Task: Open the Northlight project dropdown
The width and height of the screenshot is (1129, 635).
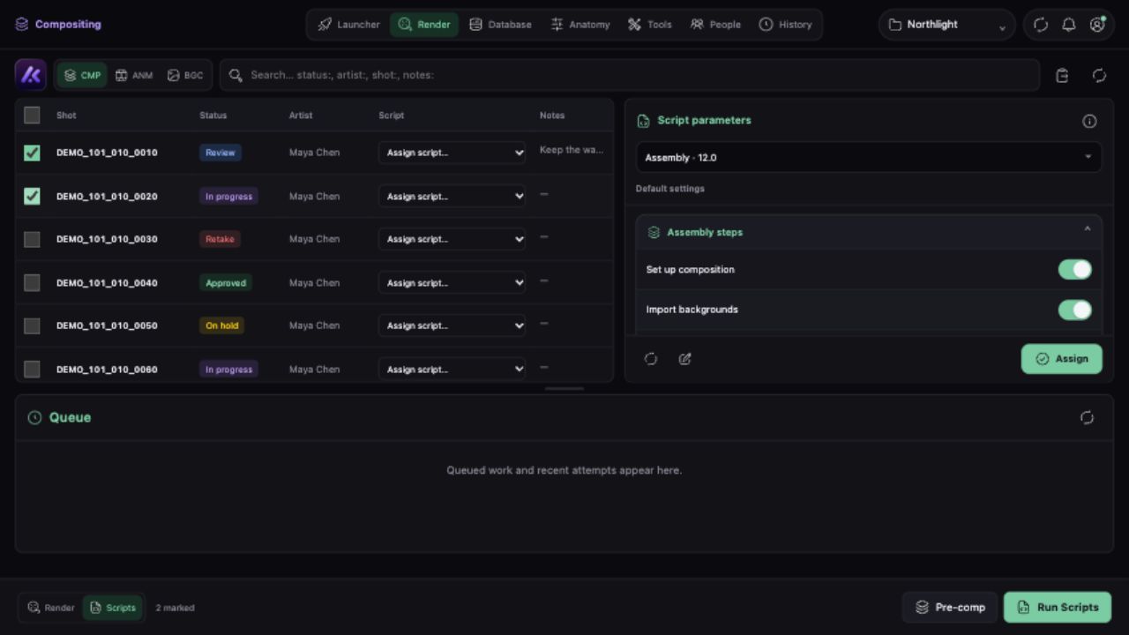Action: pos(946,25)
